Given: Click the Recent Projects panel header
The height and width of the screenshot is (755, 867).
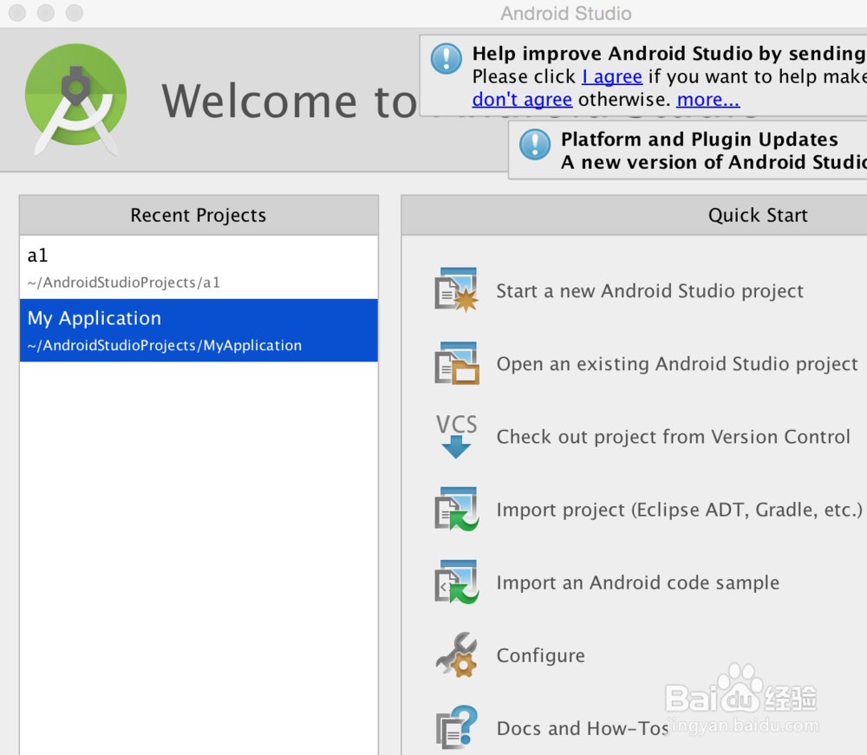Looking at the screenshot, I should pos(198,215).
